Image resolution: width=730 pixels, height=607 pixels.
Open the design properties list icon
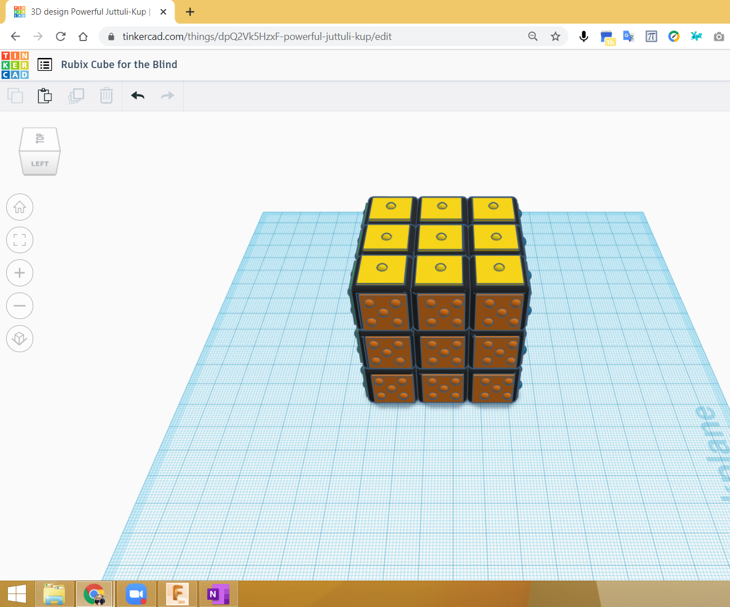tap(44, 65)
